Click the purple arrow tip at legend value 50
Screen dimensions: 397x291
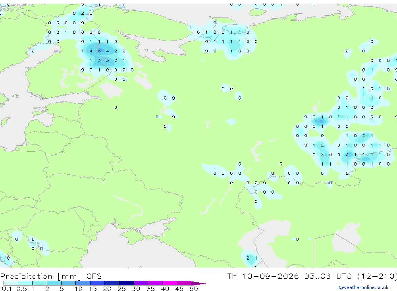coord(198,283)
